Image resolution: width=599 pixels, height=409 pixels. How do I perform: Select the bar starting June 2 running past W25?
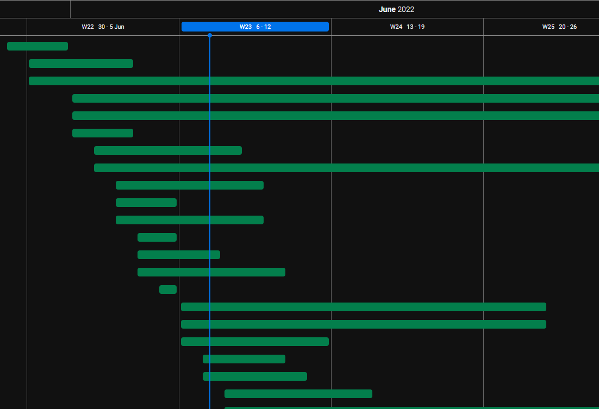click(346, 168)
